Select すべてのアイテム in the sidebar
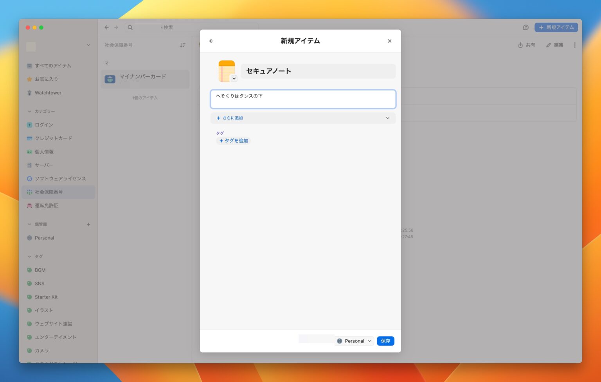Image resolution: width=601 pixels, height=382 pixels. [29, 66]
